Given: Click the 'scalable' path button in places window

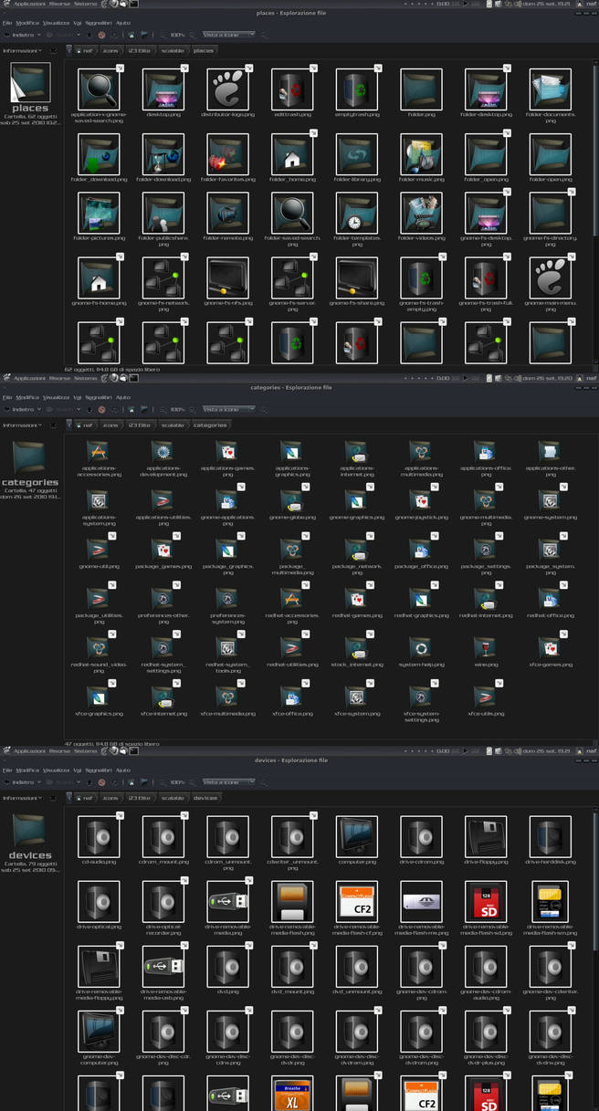Looking at the screenshot, I should tap(173, 51).
